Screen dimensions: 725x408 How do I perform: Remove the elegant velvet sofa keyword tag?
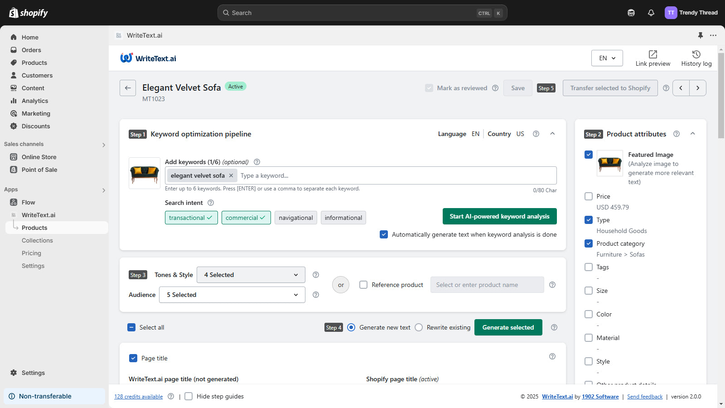coord(231,175)
